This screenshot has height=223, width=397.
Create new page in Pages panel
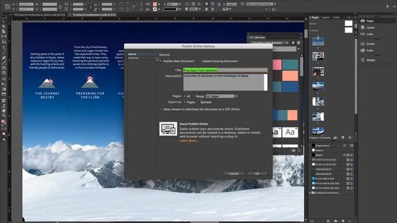(x=343, y=138)
